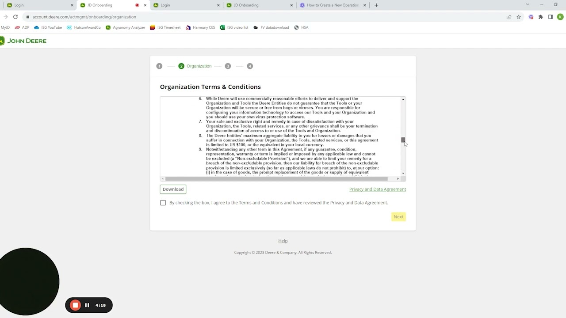Open the Harmony CES bookmark
The height and width of the screenshot is (318, 566).
click(200, 27)
